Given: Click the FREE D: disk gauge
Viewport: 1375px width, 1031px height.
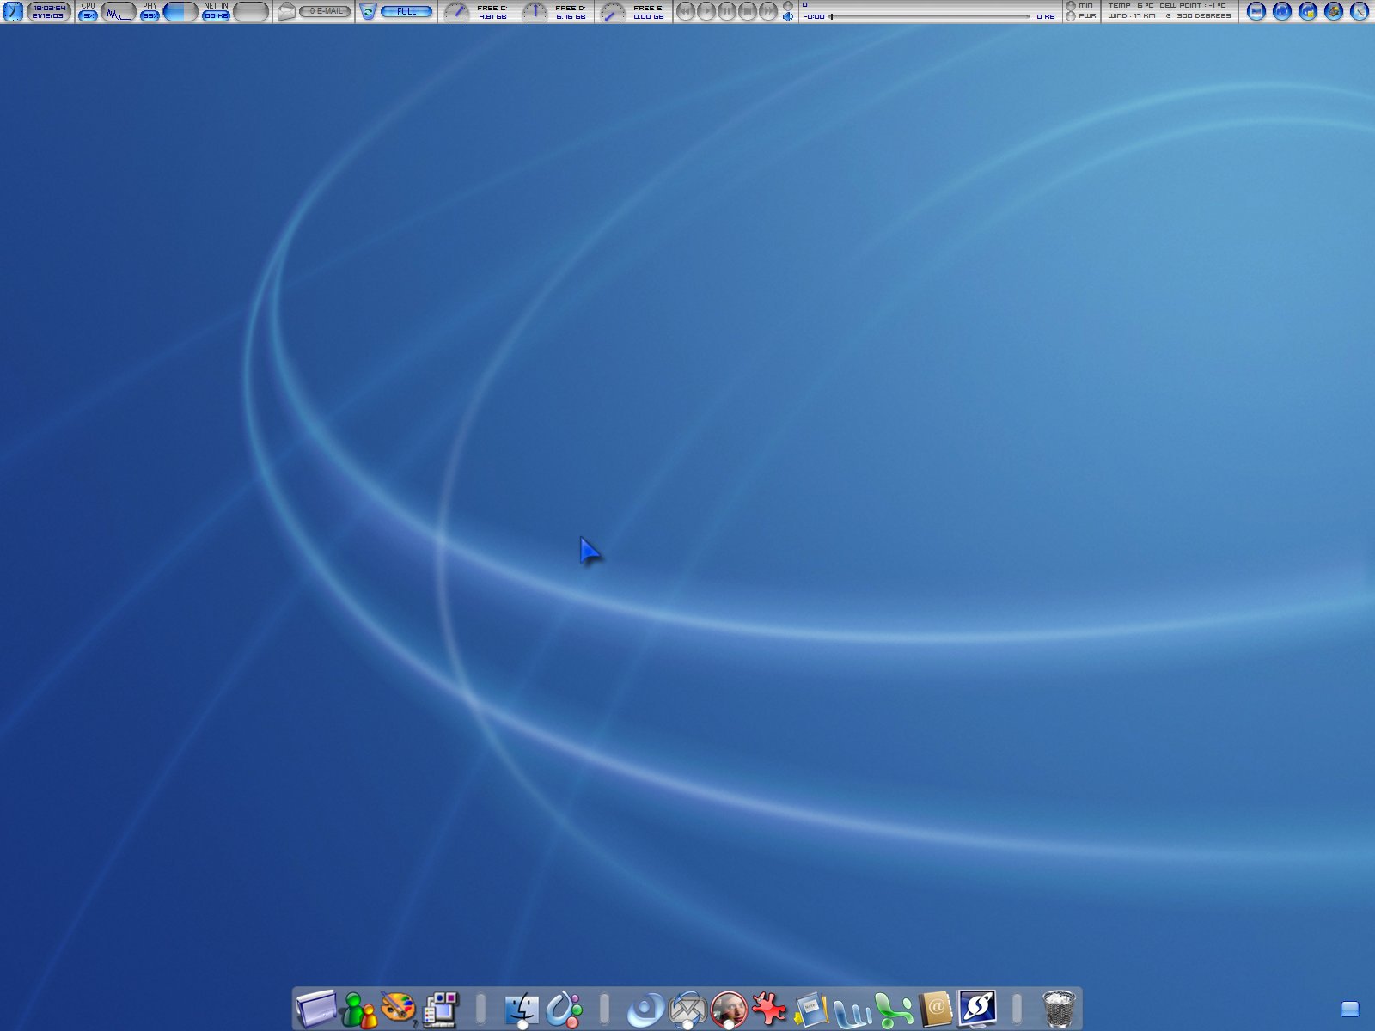Looking at the screenshot, I should point(535,11).
